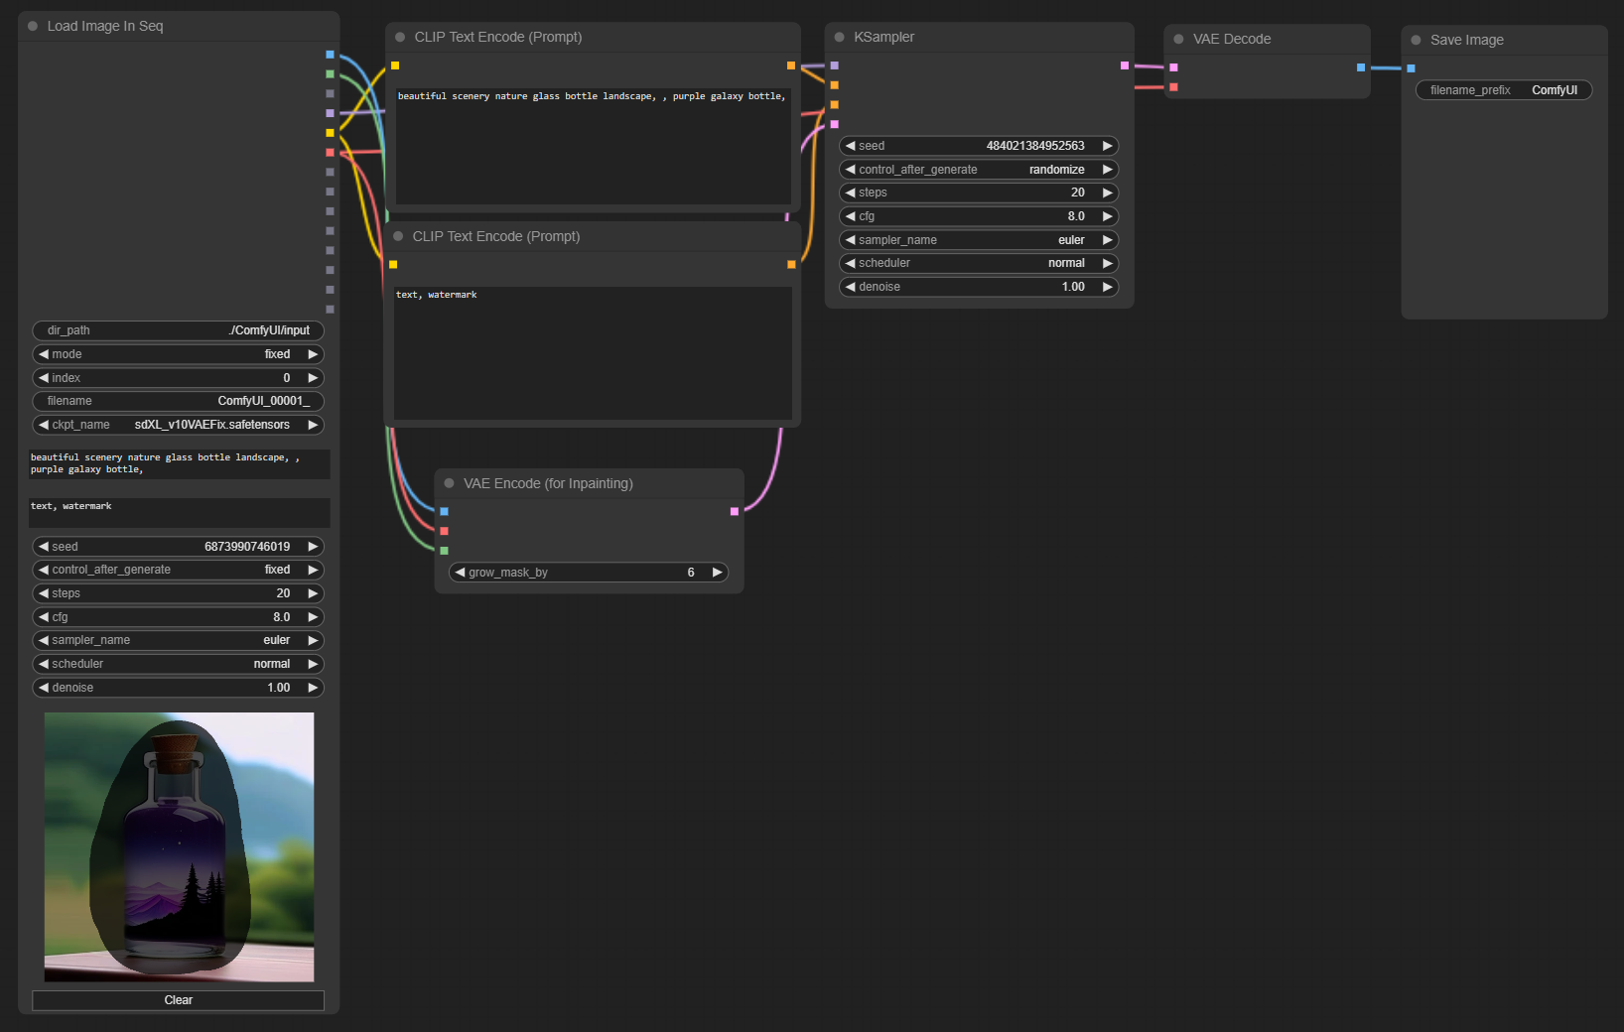This screenshot has width=1624, height=1032.
Task: Click the yellow output port on Load Image In Seq
Action: pyautogui.click(x=330, y=133)
